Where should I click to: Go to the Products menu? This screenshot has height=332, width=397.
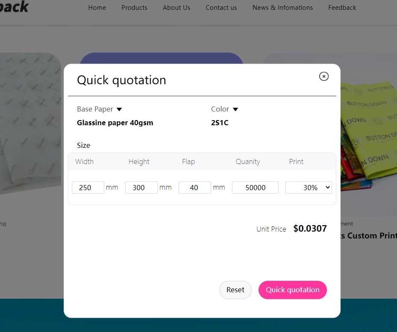pos(134,8)
